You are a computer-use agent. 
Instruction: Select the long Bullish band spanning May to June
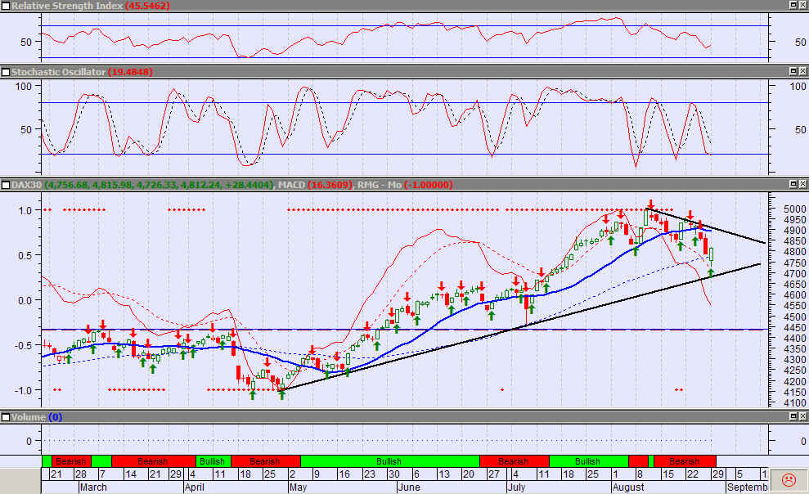point(389,461)
